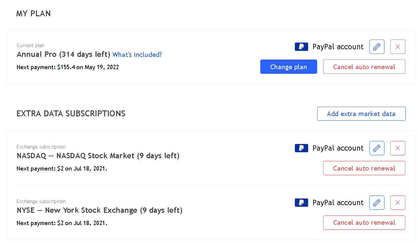
Task: Edit payment method for NASDAQ subscription
Action: click(377, 148)
